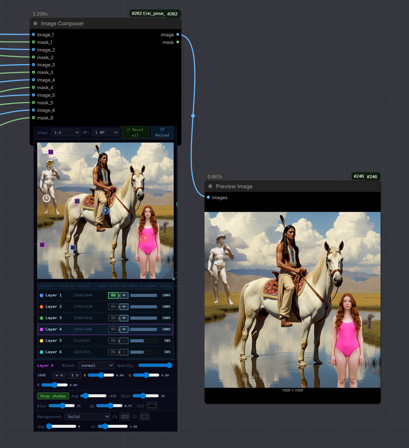The width and height of the screenshot is (409, 448).
Task: Adjust the drop shadow Ang slider
Action: (x=93, y=396)
